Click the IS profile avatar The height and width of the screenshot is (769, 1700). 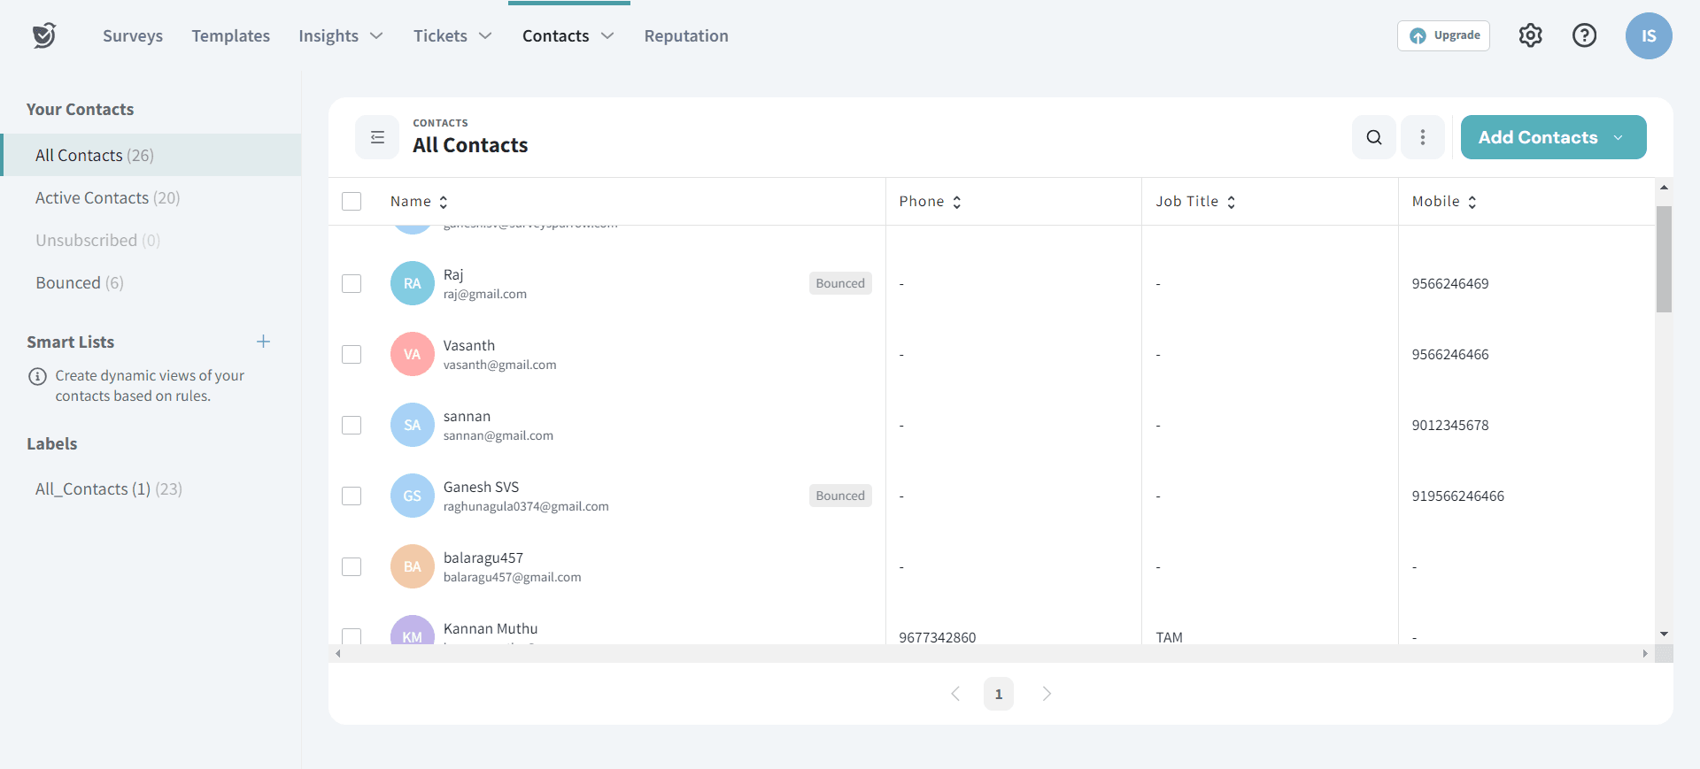pos(1648,36)
